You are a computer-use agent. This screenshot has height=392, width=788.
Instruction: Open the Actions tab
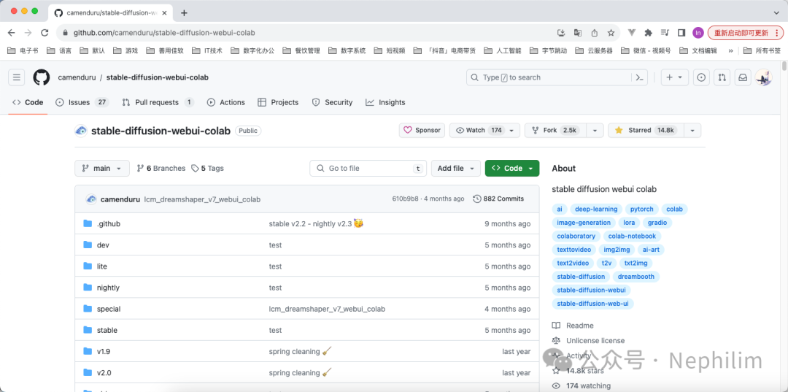[x=226, y=102]
